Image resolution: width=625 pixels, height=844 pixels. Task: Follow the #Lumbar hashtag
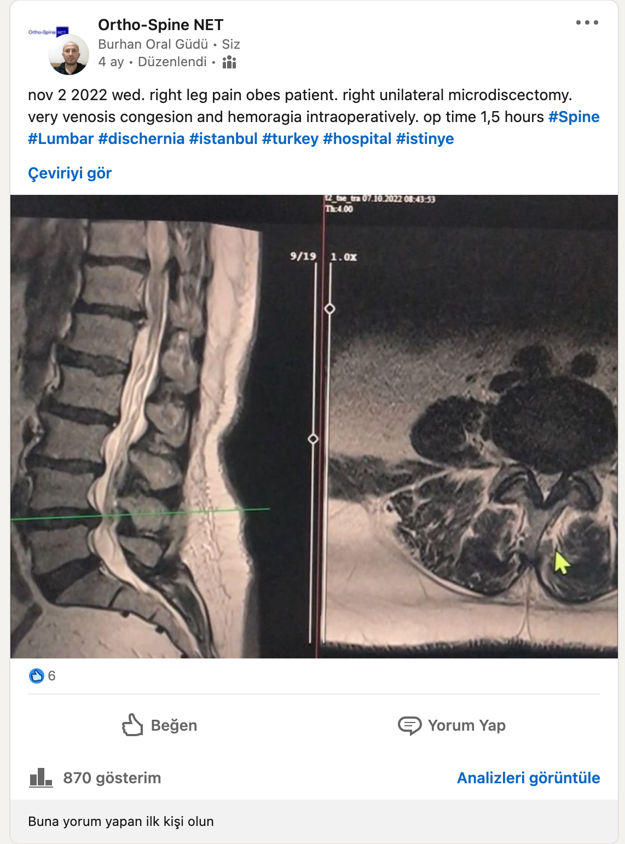coord(61,139)
